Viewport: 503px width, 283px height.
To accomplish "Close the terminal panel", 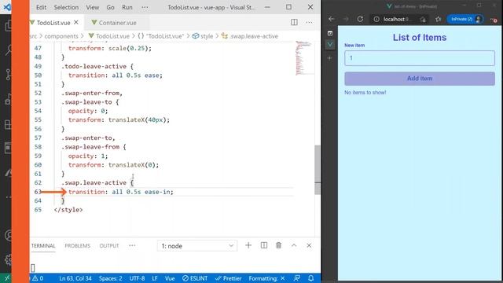I will (309, 245).
